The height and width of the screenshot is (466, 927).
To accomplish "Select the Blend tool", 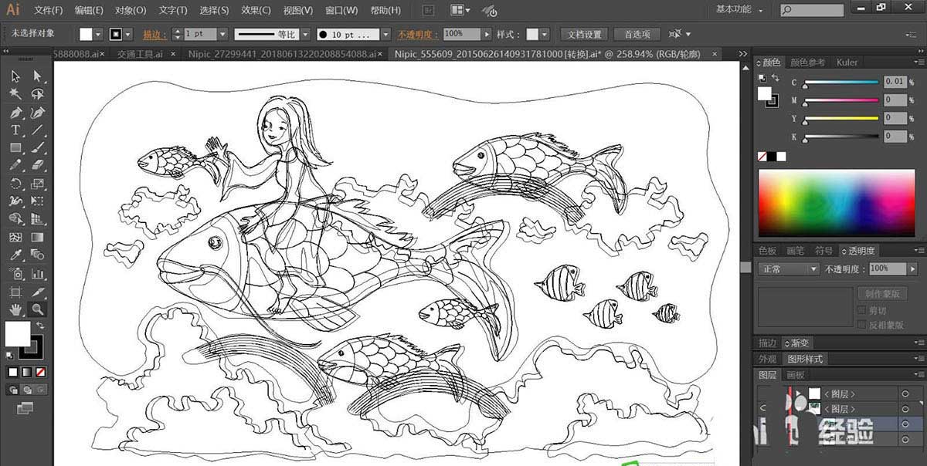I will click(x=37, y=255).
